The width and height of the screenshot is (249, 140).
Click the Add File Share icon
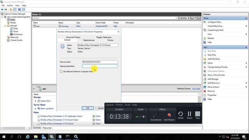pyautogui.click(x=205, y=59)
